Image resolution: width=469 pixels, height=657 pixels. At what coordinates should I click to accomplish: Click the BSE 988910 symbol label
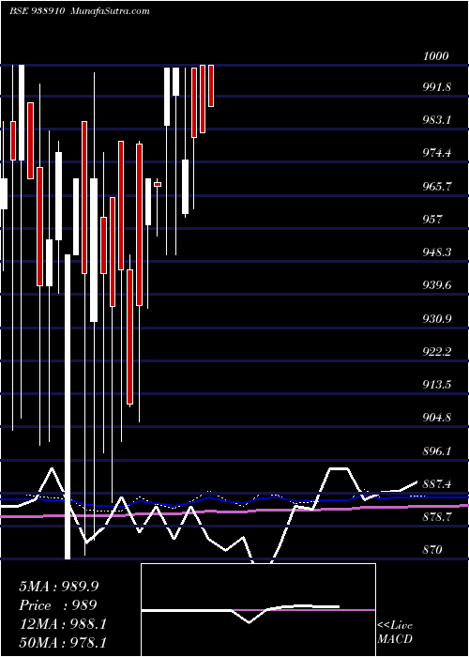37,11
